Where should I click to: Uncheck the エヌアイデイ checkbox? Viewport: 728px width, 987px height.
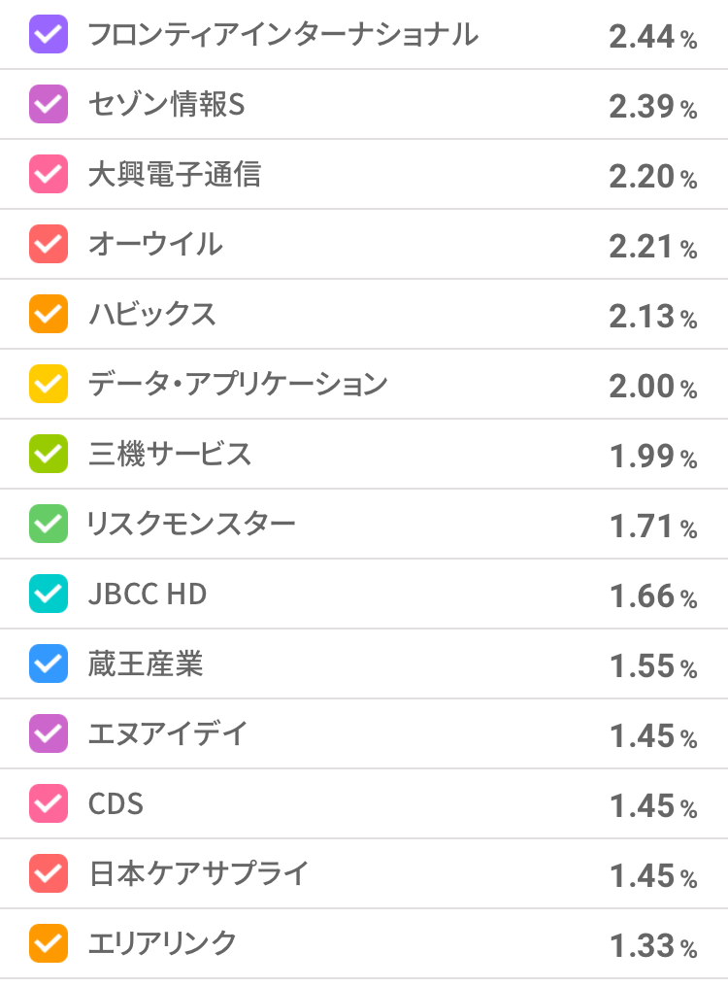49,734
